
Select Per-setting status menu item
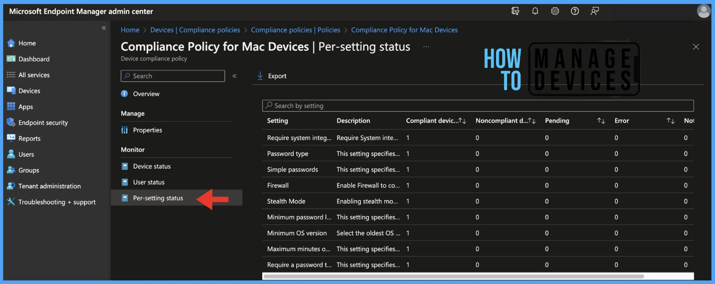[177, 198]
